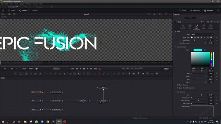Toggle MB motion blur mode
Screen dimensions: 221x124
click(127, 69)
